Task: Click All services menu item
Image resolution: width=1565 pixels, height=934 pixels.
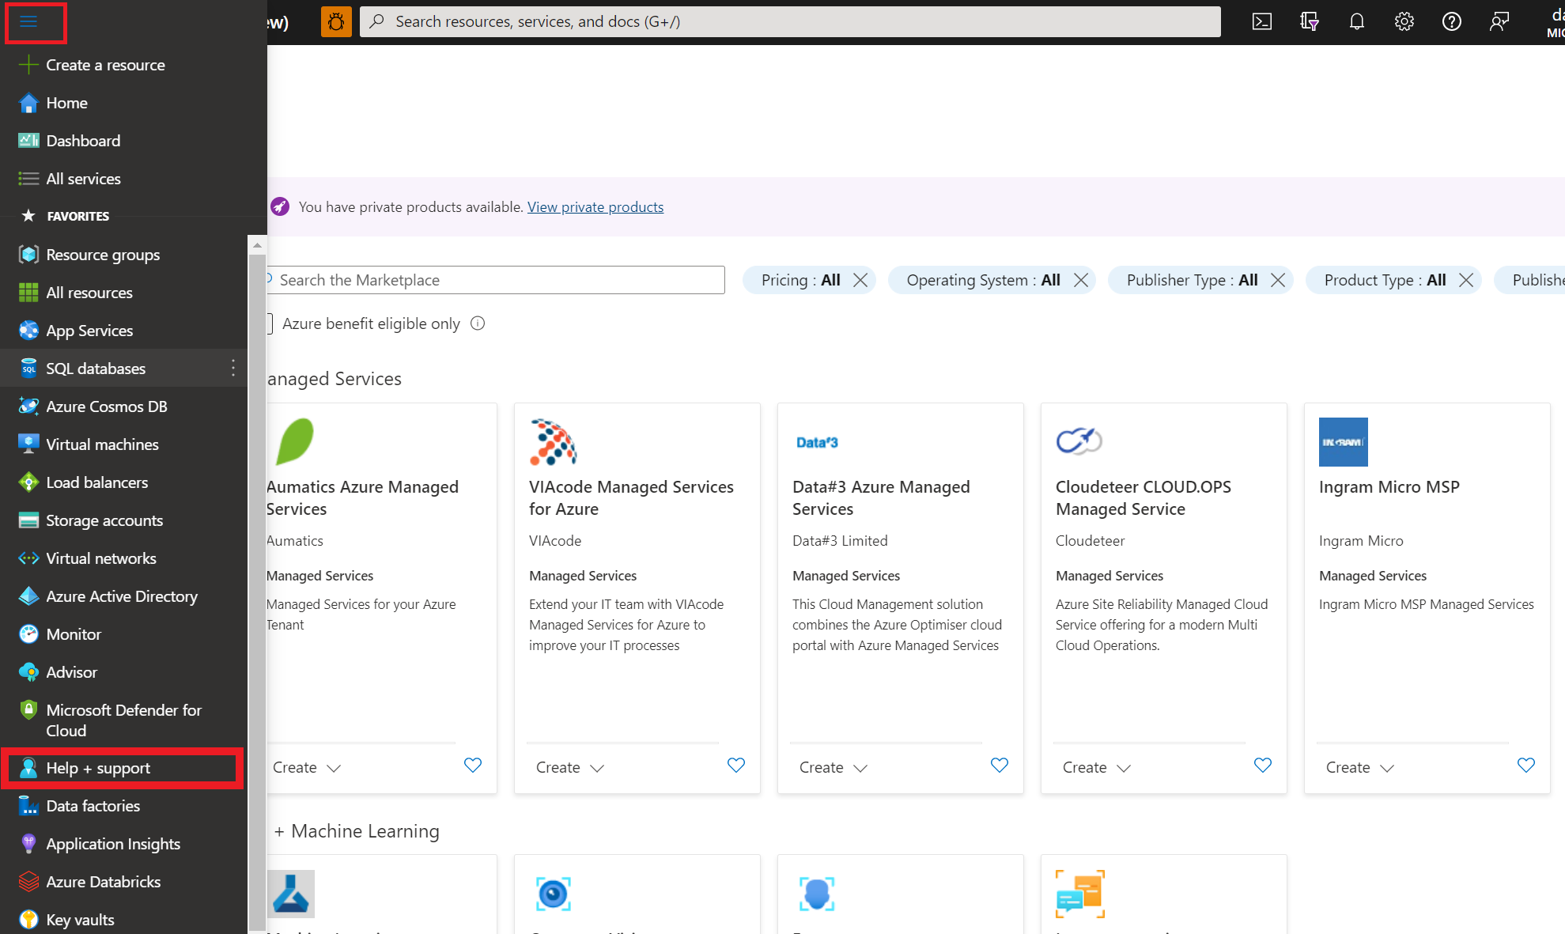Action: pos(82,178)
